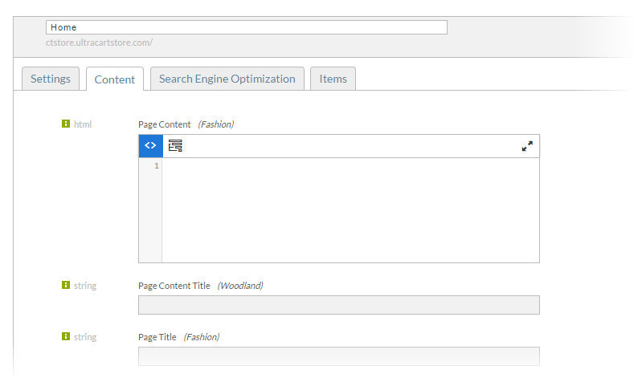Focus the Page Title text field
The width and height of the screenshot is (634, 378).
coord(339,356)
